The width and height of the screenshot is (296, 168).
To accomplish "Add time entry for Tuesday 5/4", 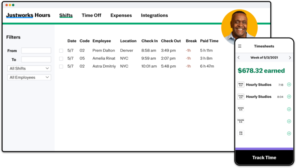I will (x=289, y=97).
